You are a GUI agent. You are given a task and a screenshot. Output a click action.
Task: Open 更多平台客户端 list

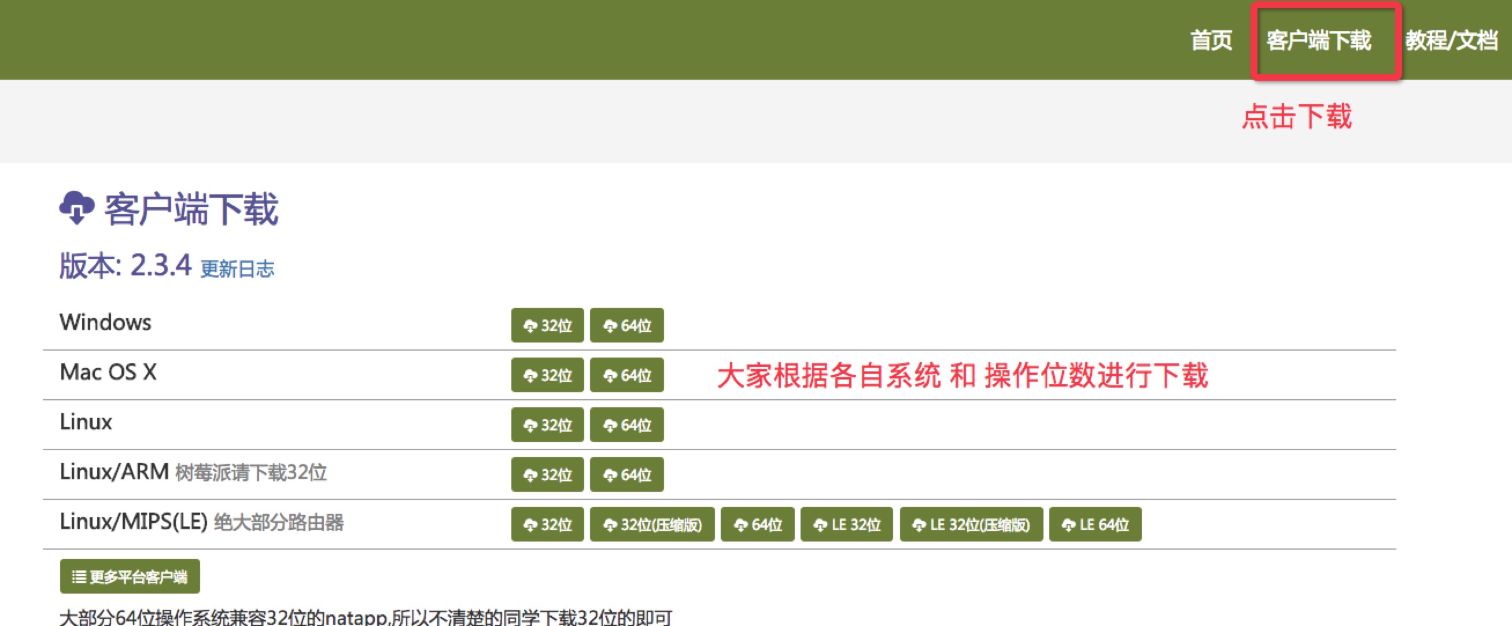130,577
